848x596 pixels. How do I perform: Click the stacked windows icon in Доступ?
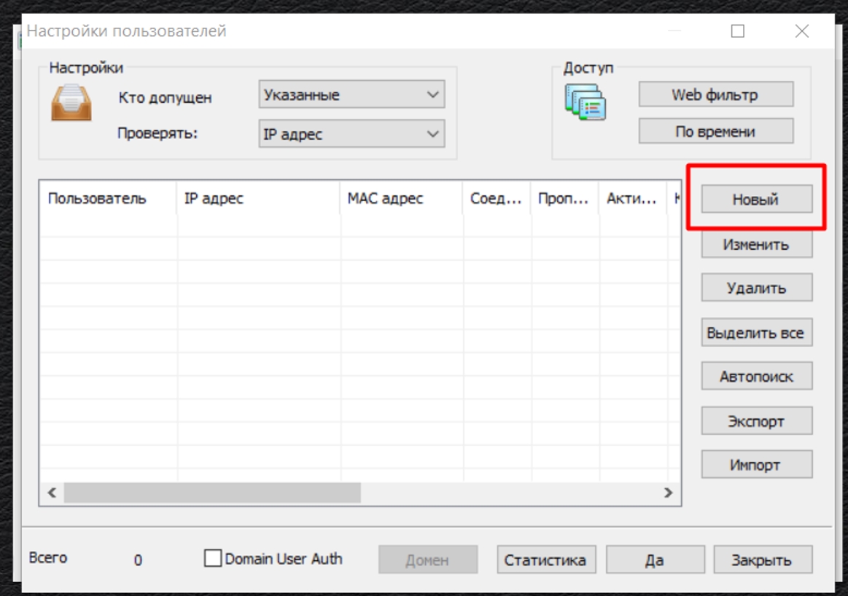586,101
